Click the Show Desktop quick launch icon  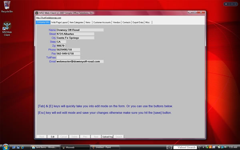14,147
